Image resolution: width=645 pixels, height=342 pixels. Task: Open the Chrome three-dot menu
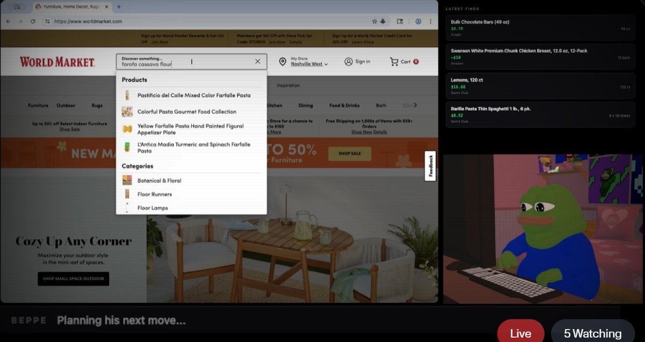coord(431,21)
